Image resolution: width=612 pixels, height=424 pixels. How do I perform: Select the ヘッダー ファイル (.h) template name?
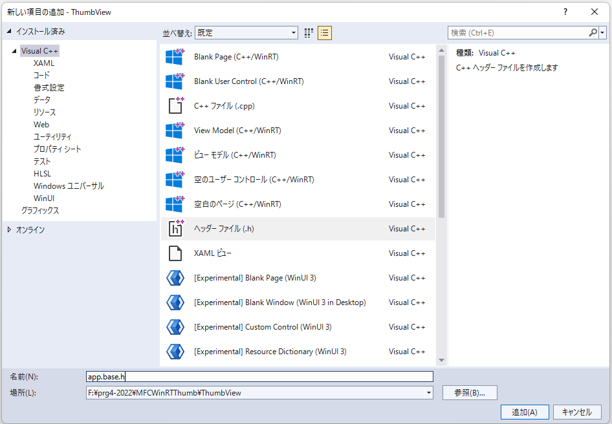(x=224, y=229)
